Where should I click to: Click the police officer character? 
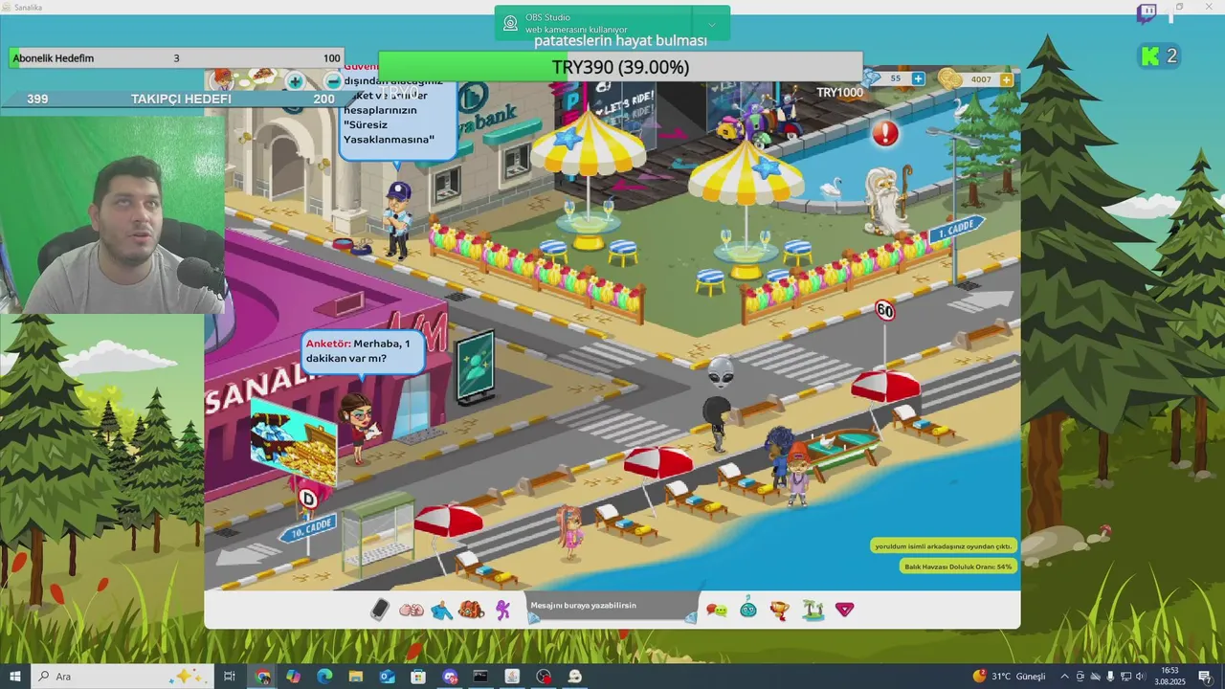[397, 220]
